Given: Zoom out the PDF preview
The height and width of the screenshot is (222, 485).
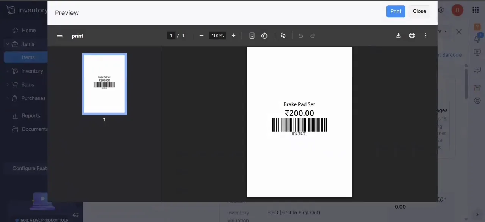Looking at the screenshot, I should click(202, 36).
